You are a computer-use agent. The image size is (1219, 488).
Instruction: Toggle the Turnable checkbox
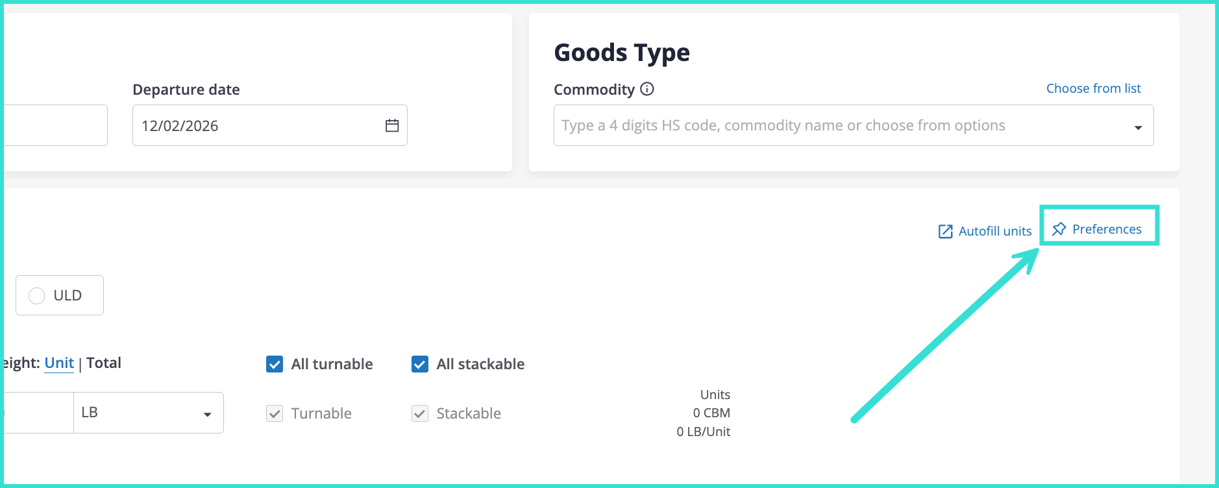[275, 413]
